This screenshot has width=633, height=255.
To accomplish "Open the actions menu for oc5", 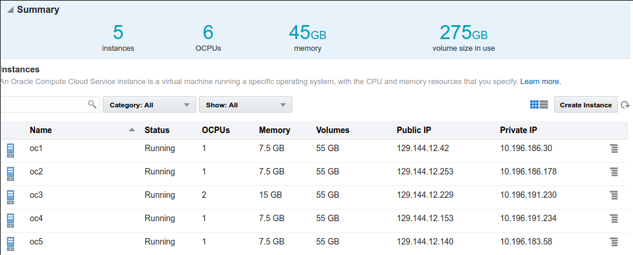I will point(614,242).
